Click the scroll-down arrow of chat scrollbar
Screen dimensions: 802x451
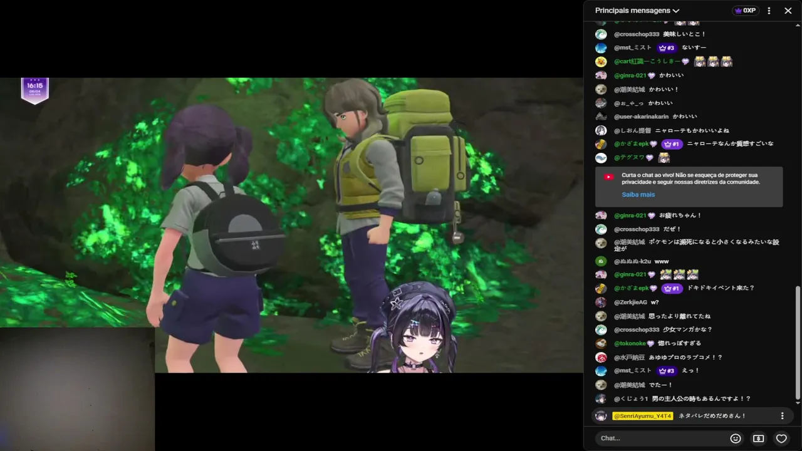coord(798,402)
